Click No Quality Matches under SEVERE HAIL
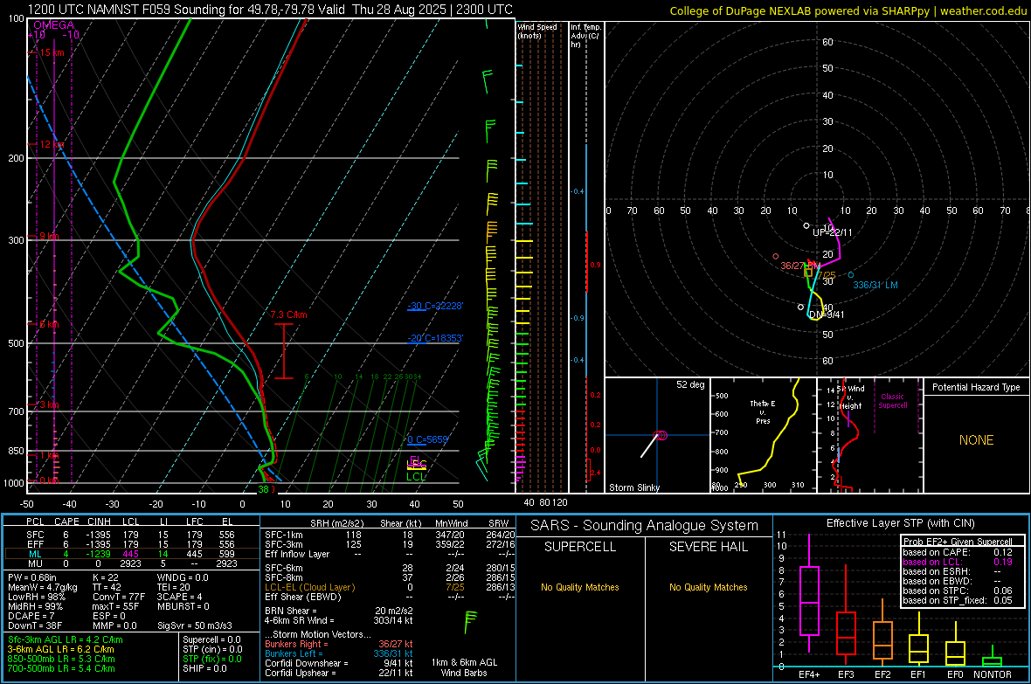This screenshot has height=684, width=1031. click(x=708, y=587)
